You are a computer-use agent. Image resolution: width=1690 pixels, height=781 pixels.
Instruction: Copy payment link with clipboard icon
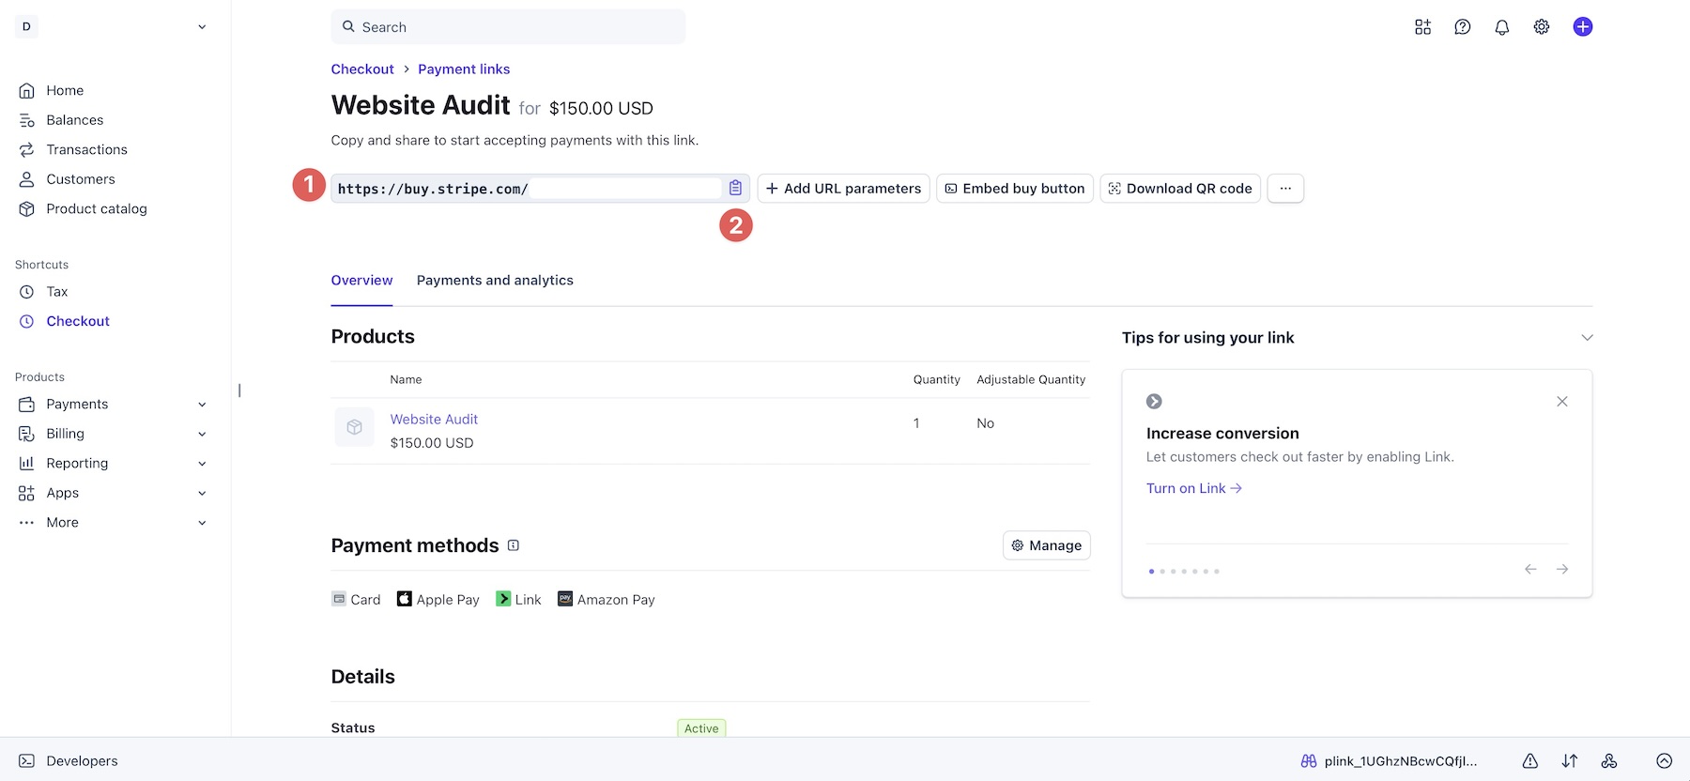click(x=735, y=188)
